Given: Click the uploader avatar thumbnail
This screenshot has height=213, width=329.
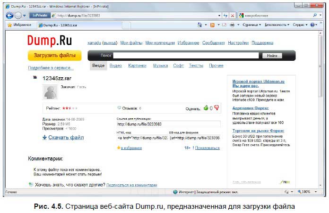Looking at the screenshot, I should point(50,92).
